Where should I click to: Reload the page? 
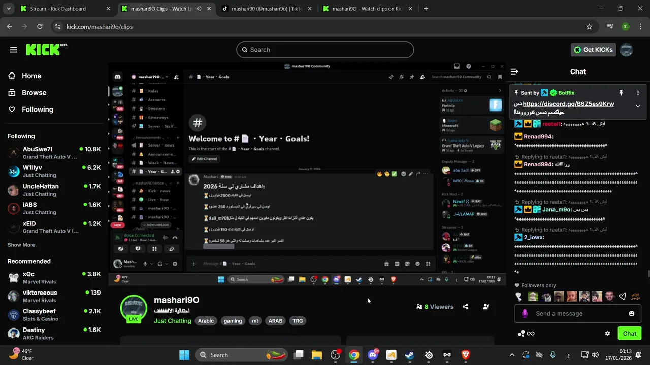[40, 27]
